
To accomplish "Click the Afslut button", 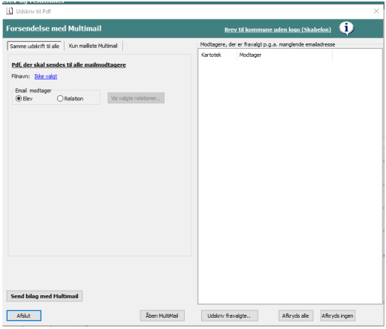I will [x=24, y=316].
